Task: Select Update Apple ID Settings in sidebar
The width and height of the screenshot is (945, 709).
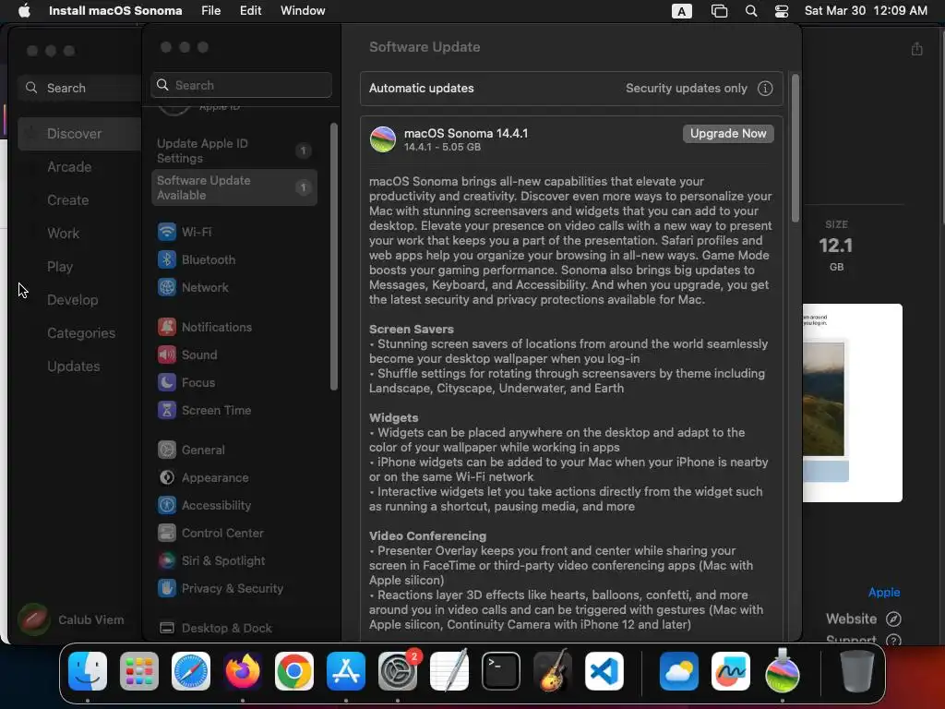Action: point(233,150)
